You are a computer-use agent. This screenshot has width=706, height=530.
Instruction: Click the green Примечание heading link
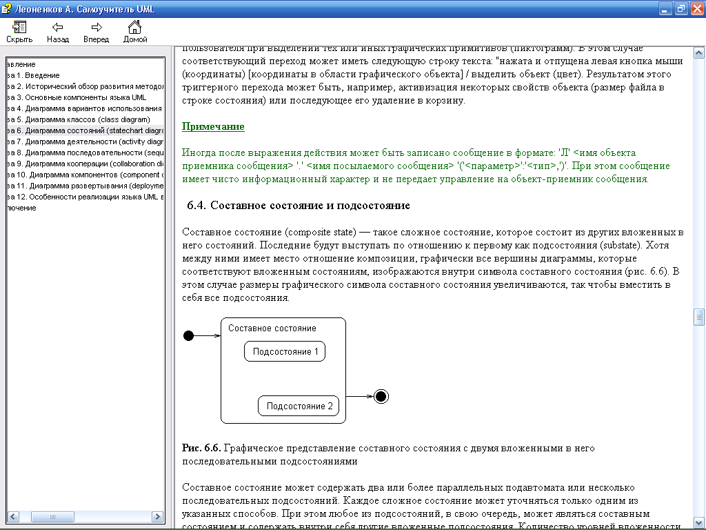coord(213,126)
